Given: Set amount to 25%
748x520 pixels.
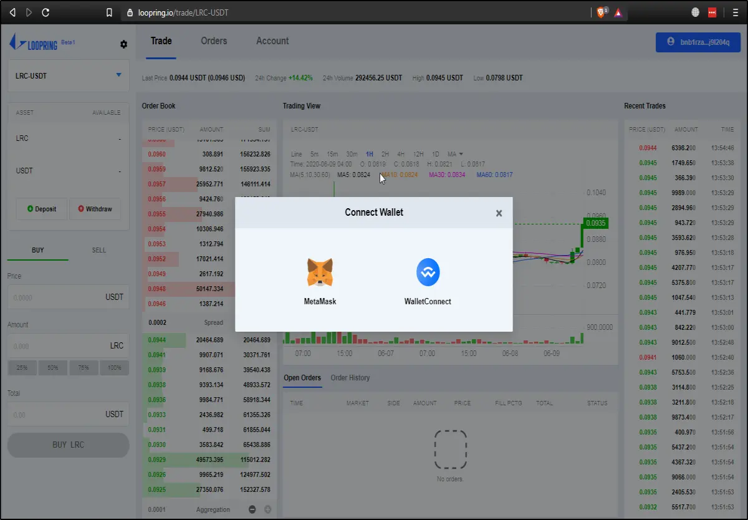Looking at the screenshot, I should (x=22, y=368).
